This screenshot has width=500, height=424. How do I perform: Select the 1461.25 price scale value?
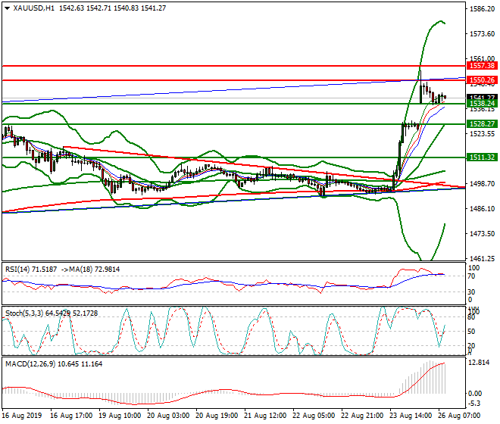coord(482,258)
